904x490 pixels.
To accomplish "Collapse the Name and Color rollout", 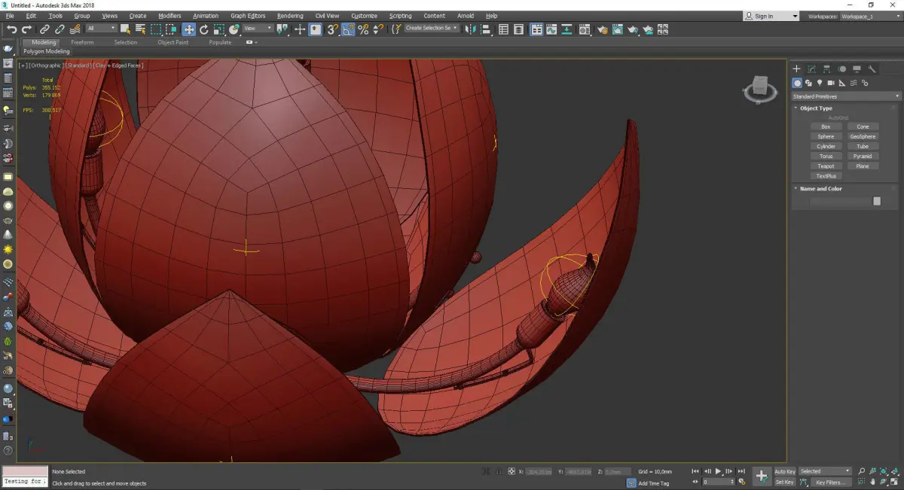I will (820, 189).
